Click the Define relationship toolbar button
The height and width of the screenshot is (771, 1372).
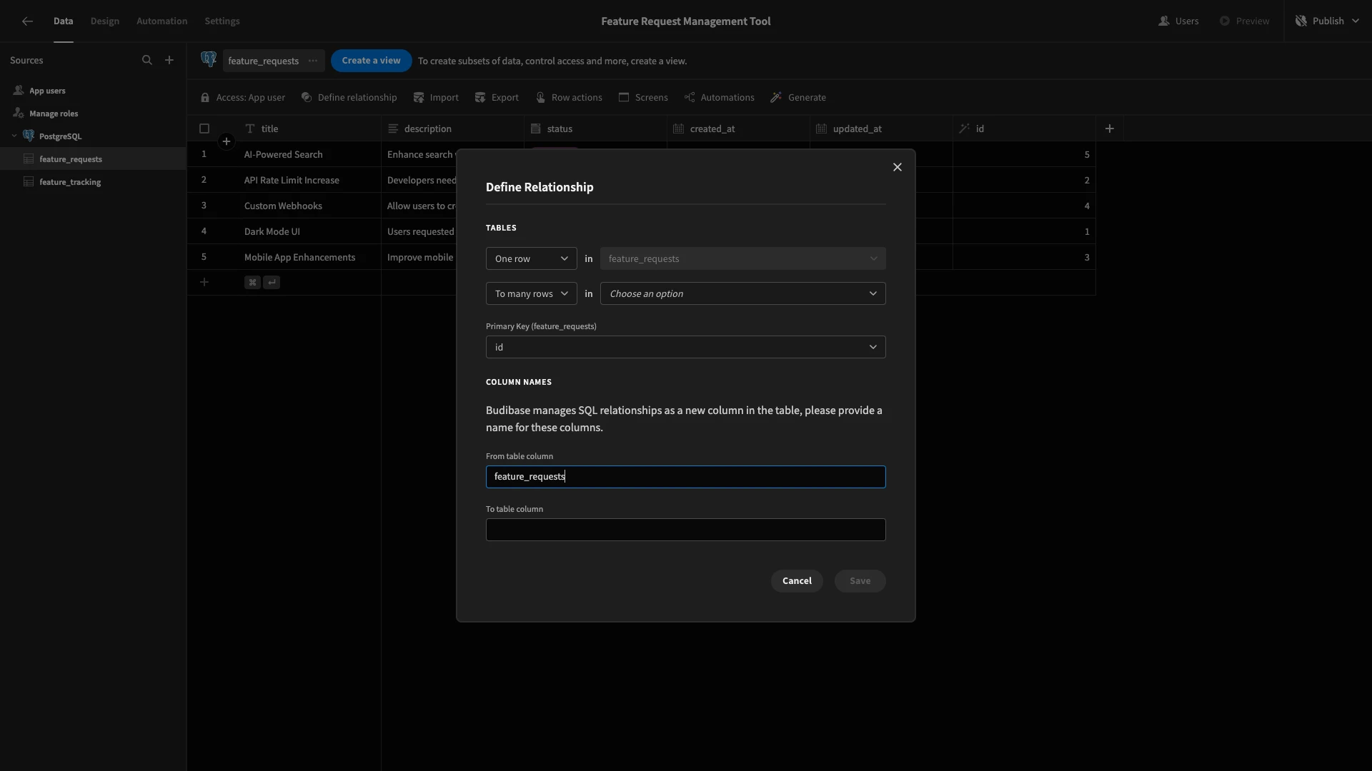[349, 98]
